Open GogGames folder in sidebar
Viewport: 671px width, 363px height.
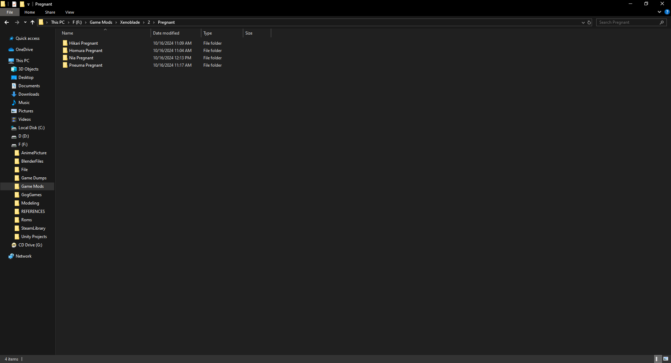31,195
